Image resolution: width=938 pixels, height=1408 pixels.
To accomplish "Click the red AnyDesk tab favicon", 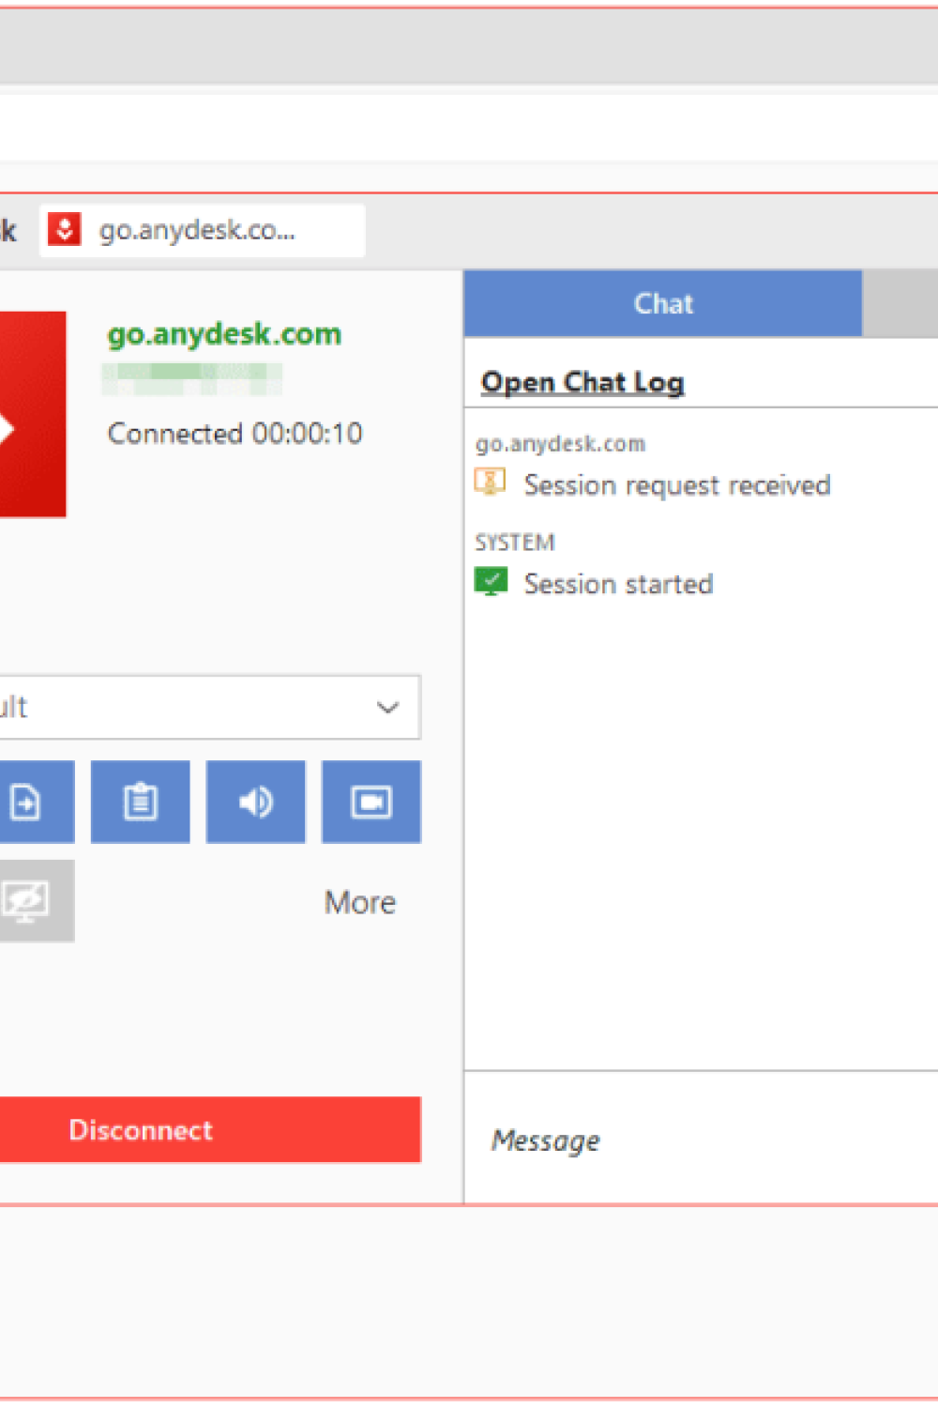I will (x=64, y=229).
